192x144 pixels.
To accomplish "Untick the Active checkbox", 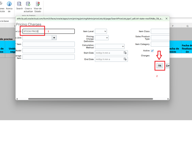I will (x=152, y=51).
